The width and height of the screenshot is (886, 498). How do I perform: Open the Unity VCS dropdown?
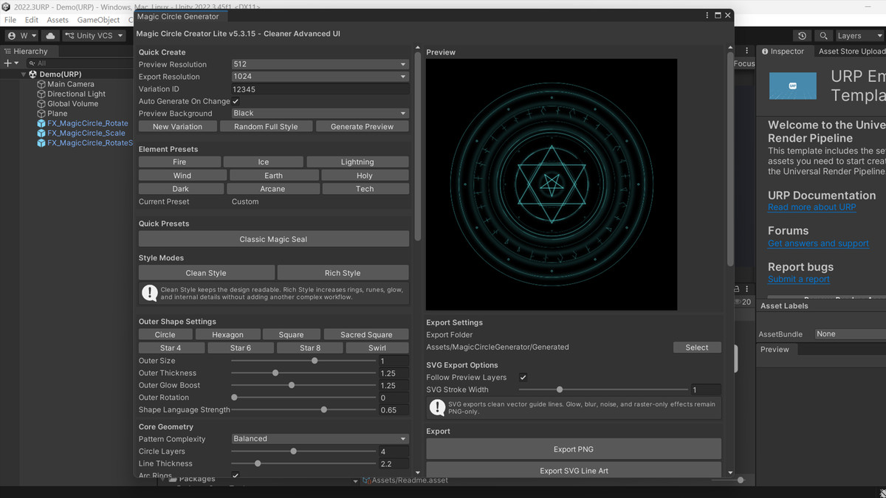[95, 35]
